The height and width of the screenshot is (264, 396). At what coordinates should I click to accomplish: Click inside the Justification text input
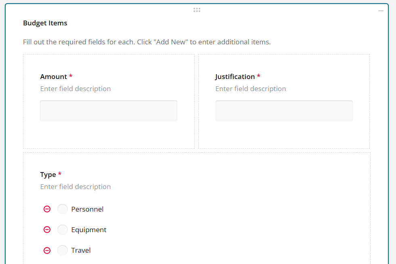[284, 111]
